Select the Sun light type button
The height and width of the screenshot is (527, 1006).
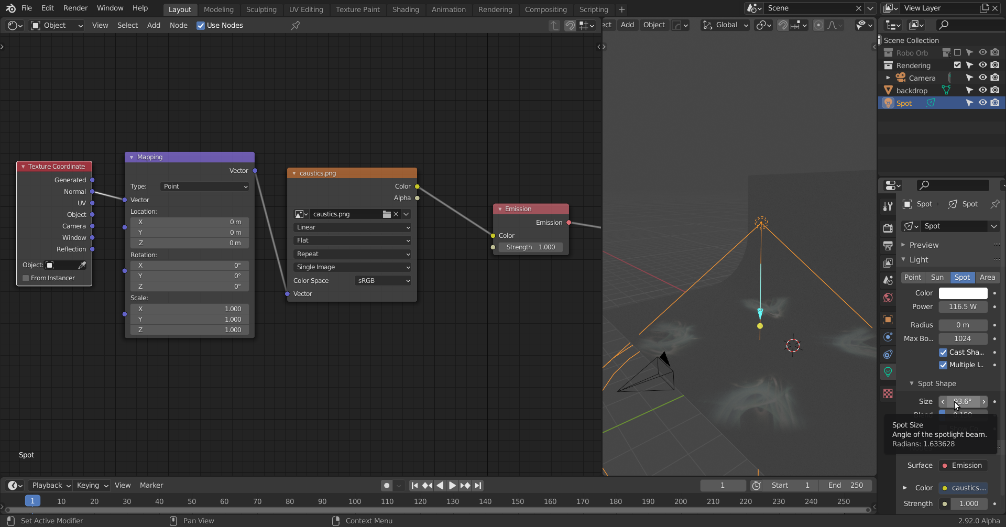click(x=937, y=277)
